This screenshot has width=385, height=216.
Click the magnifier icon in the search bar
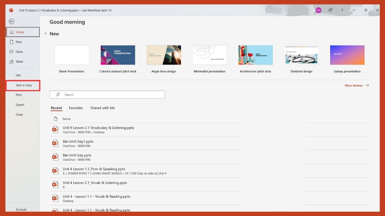coord(58,94)
